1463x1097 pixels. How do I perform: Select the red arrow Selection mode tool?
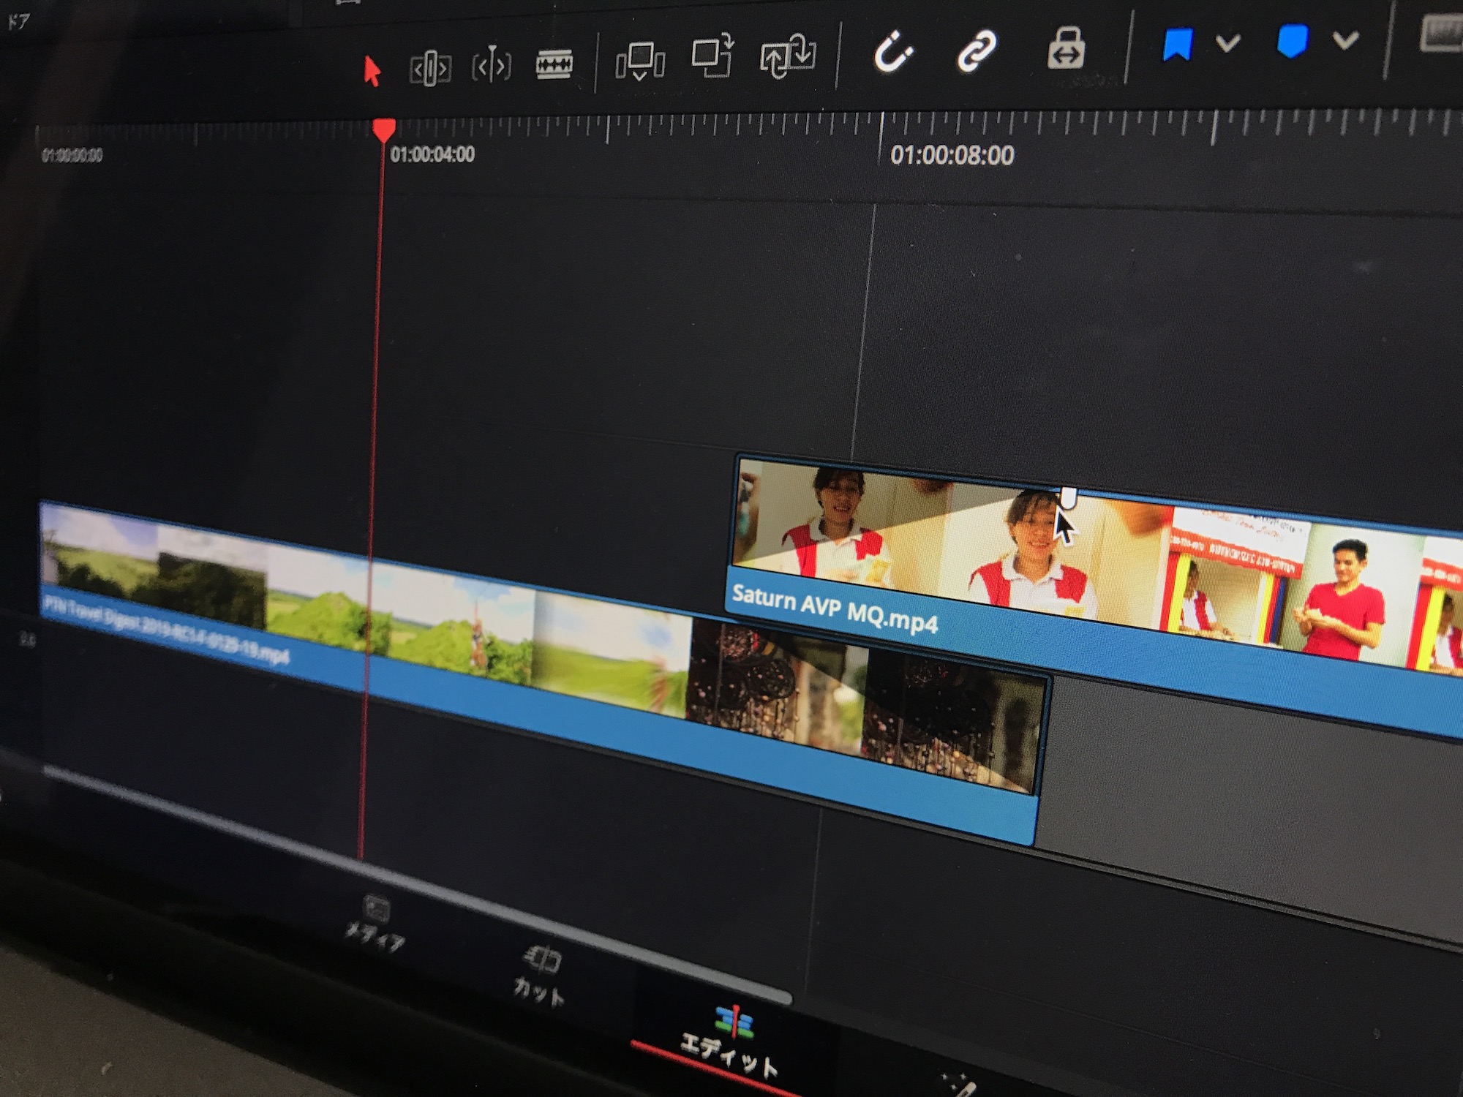(372, 71)
